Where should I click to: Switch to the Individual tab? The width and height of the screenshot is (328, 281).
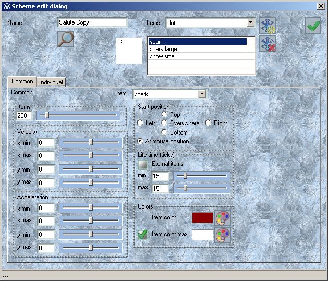coord(51,82)
